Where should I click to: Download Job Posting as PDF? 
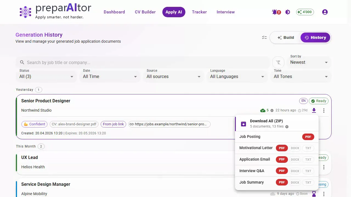point(308,137)
